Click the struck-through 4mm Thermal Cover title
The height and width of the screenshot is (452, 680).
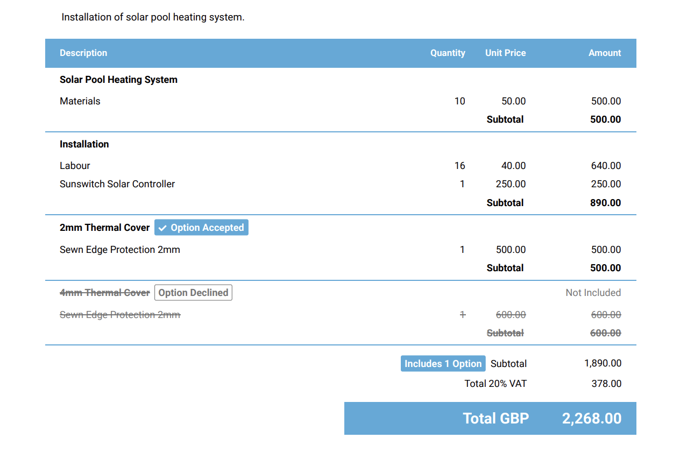click(104, 292)
